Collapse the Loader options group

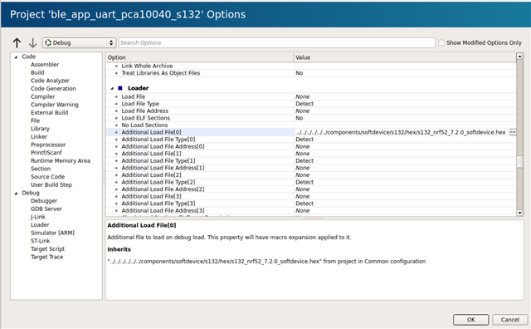(112, 89)
